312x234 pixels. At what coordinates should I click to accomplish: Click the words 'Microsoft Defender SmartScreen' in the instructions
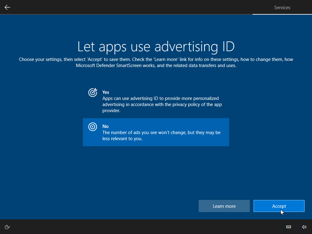(108, 66)
